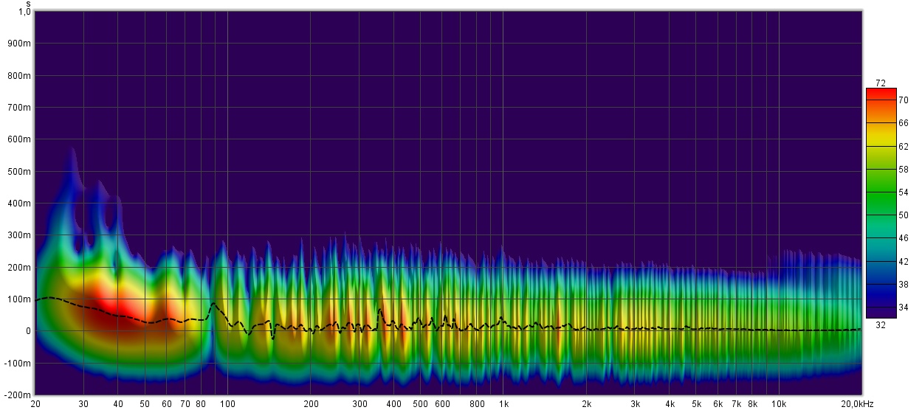Click the 900m time axis label
The height and width of the screenshot is (410, 922).
pyautogui.click(x=21, y=44)
